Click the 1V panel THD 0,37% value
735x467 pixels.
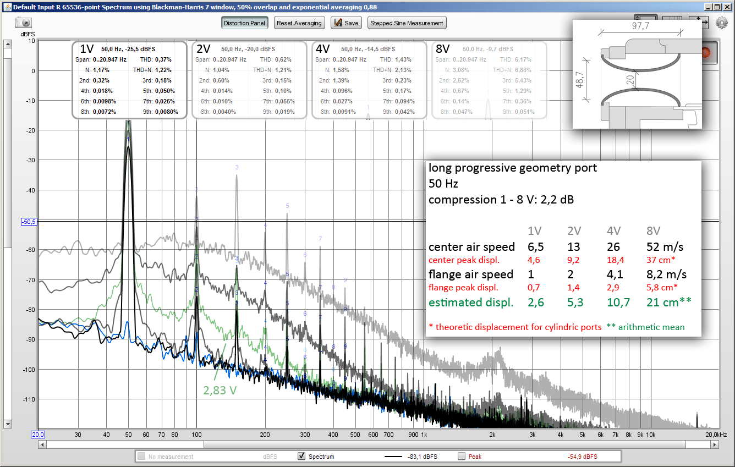point(163,59)
